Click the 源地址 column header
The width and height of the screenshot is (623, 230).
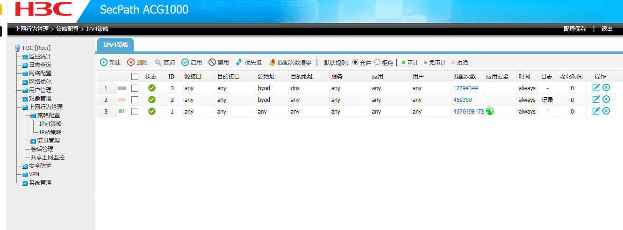(266, 76)
